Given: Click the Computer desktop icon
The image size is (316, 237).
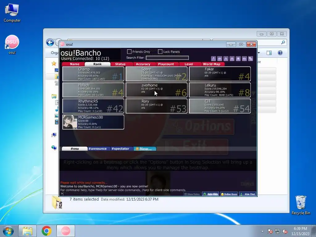Looking at the screenshot, I should pyautogui.click(x=12, y=13).
